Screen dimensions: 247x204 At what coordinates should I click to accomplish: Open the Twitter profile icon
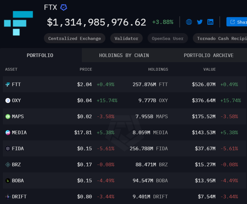[200, 22]
